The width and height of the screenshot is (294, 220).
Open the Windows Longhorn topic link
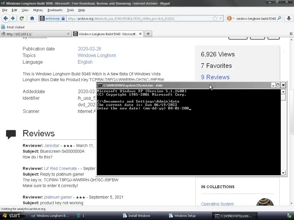coord(97,55)
